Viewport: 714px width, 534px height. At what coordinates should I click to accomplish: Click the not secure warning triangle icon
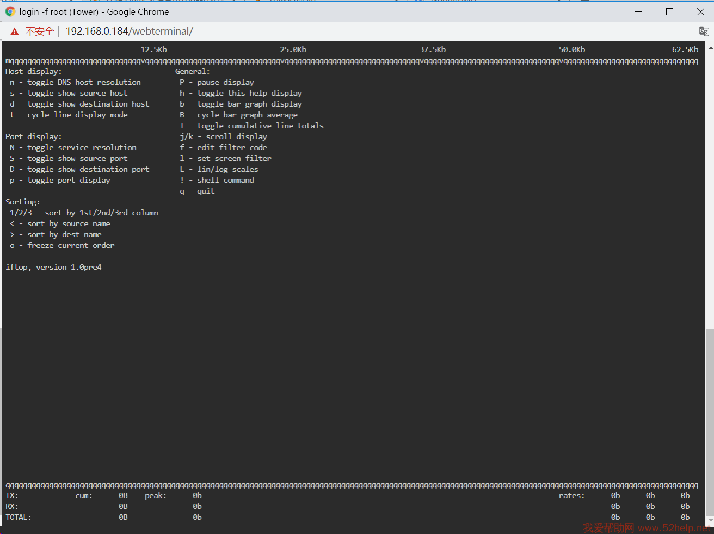point(15,32)
